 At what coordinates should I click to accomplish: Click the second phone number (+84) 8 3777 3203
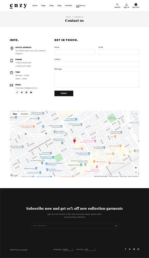pos(23,66)
